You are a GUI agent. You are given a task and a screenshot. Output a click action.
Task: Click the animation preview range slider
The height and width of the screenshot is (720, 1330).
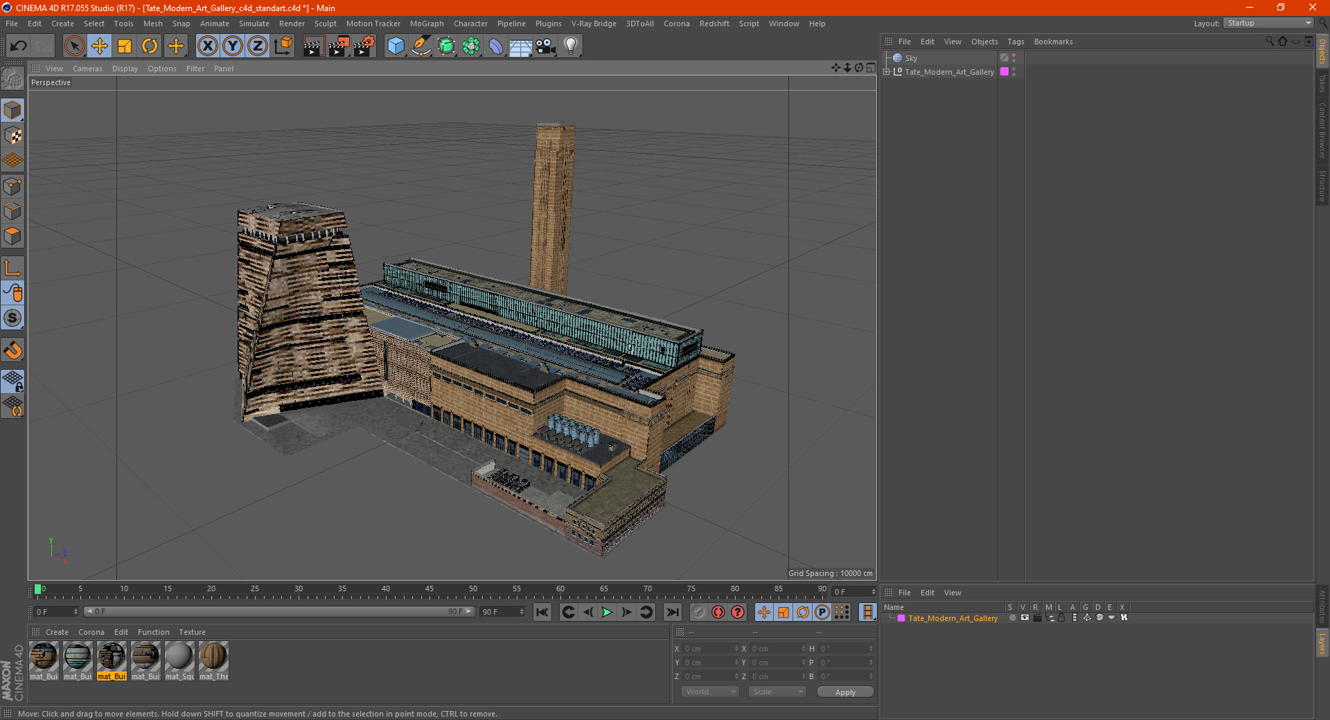278,611
